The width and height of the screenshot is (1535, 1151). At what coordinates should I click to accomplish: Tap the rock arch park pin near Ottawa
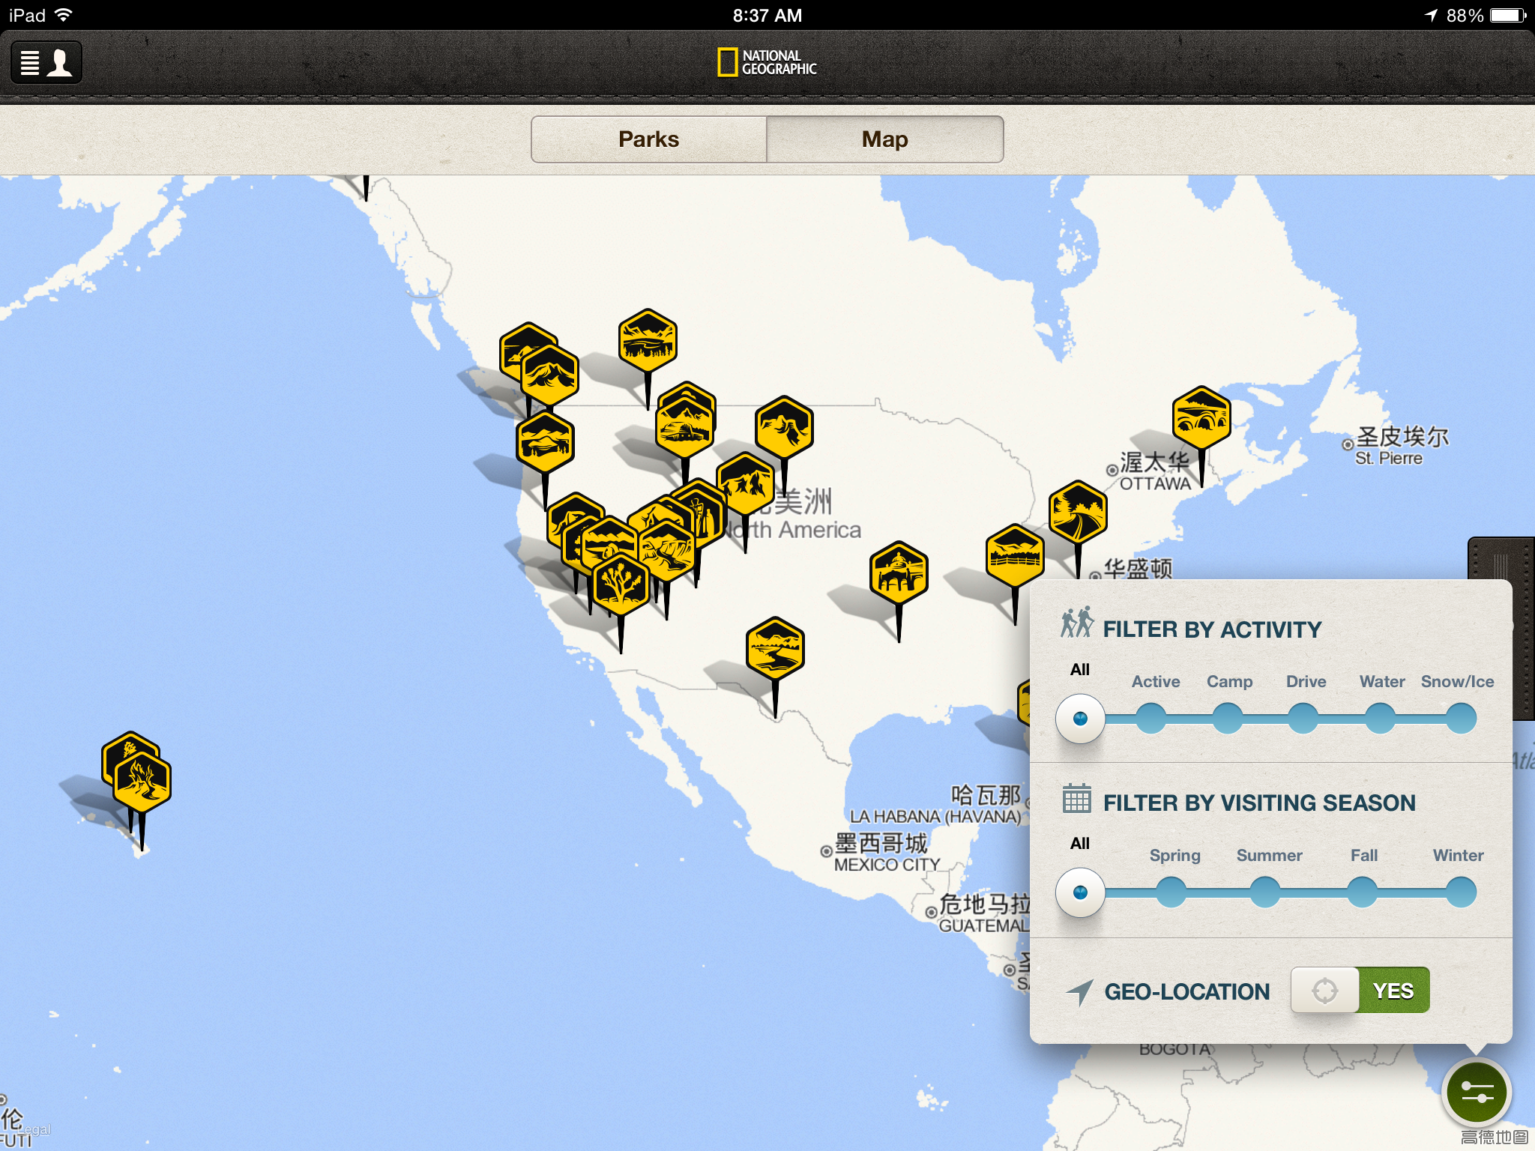(1201, 418)
